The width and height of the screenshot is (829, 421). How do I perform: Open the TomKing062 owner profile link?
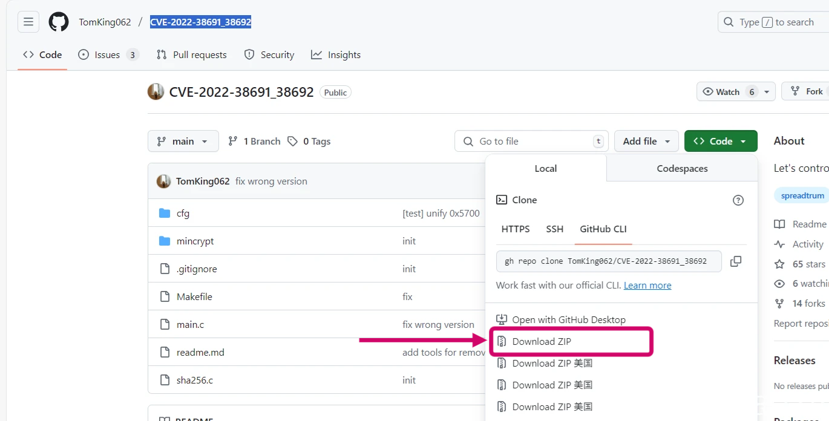(105, 22)
